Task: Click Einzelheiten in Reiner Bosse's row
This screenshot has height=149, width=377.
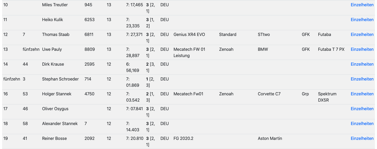Action: (x=362, y=138)
